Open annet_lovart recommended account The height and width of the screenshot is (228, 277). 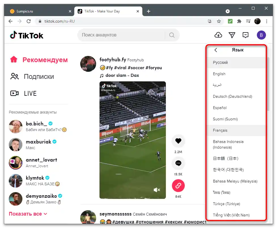point(33,162)
